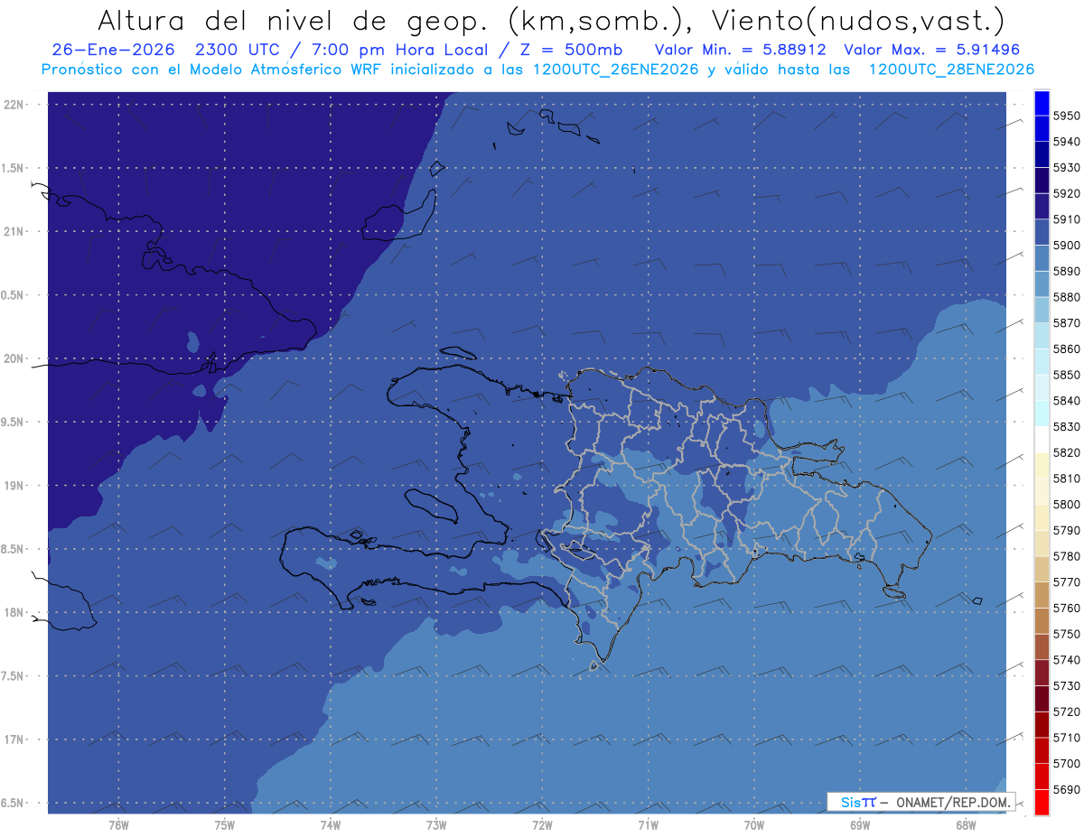1084x837 pixels.
Task: Click the colorbar swatch between 5910 and 5920
Action: point(1042,206)
